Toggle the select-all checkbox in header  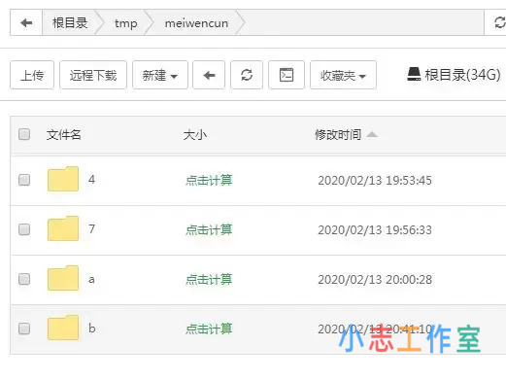click(x=24, y=134)
